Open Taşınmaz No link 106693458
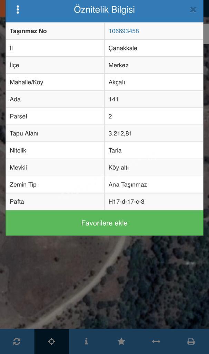 point(123,31)
